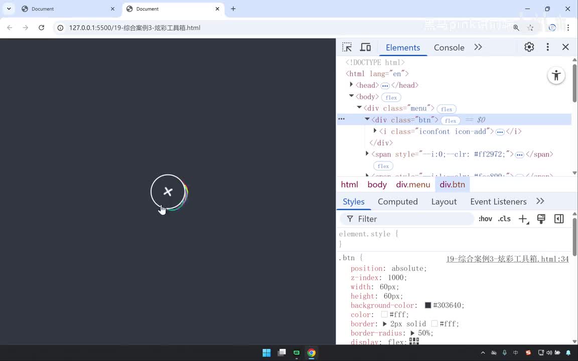The image size is (578, 361).
Task: Open Task View on the taskbar
Action: [281, 352]
